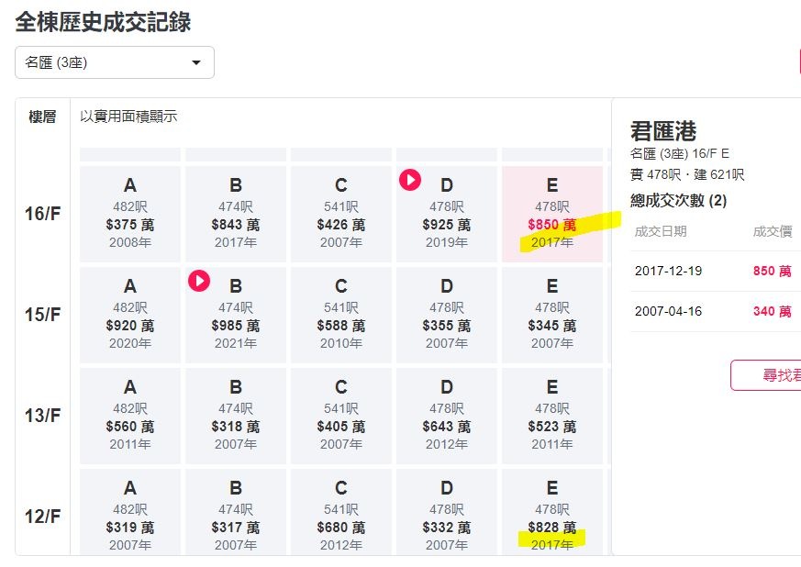Click the dropdown arrow beside 名匯 (3座)
The height and width of the screenshot is (567, 801).
195,62
